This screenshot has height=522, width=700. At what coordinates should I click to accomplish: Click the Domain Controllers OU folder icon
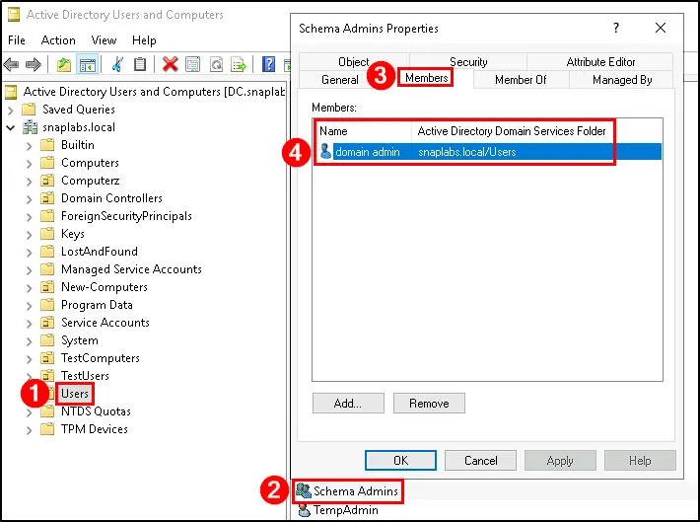(47, 198)
